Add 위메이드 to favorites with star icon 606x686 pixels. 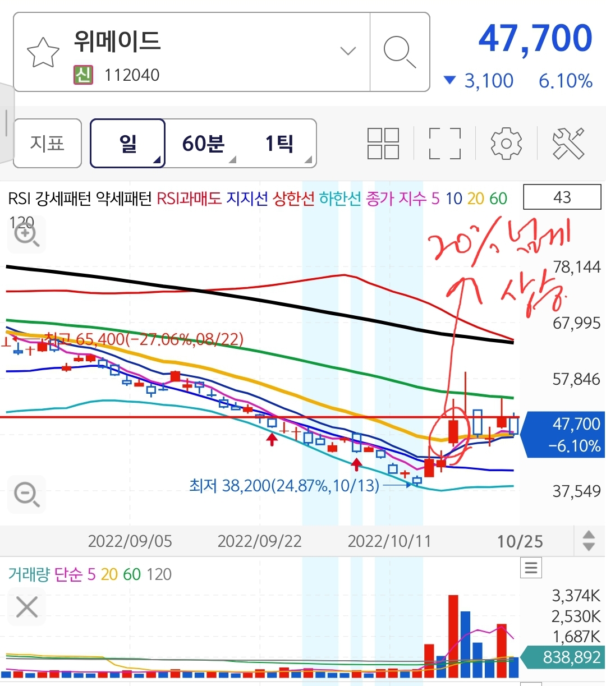pos(43,52)
